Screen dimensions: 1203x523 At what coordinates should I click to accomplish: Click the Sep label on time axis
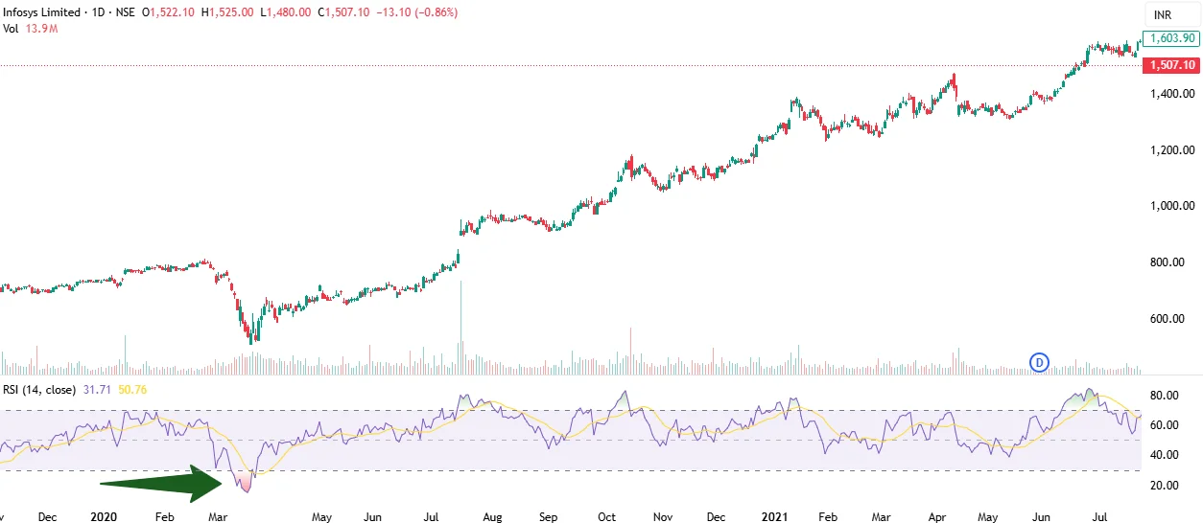[548, 516]
